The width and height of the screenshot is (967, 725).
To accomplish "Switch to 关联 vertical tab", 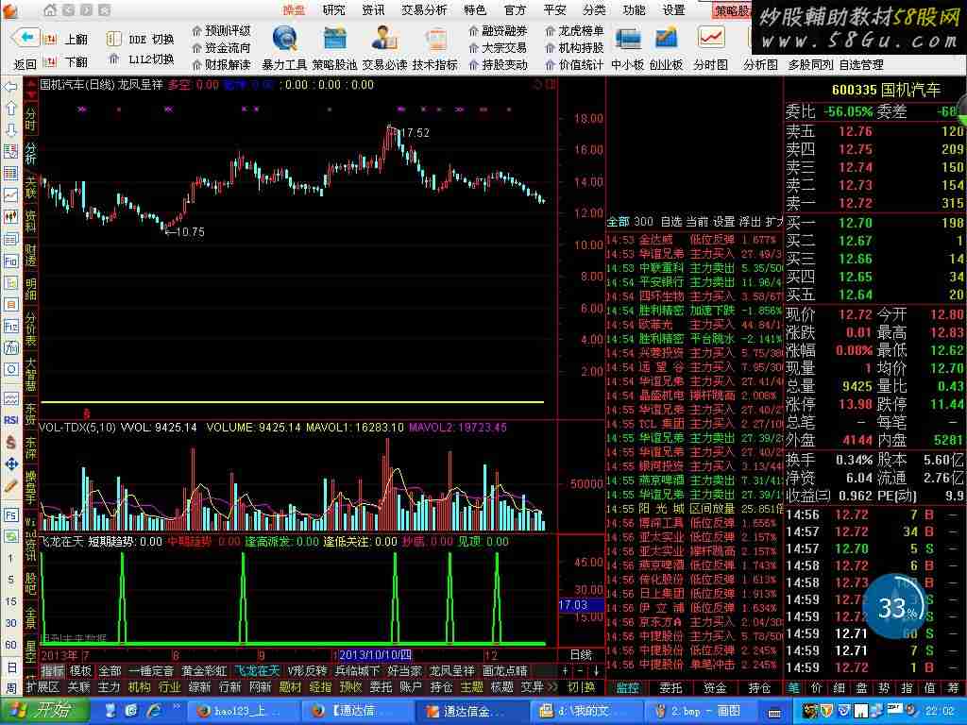I will 31,187.
